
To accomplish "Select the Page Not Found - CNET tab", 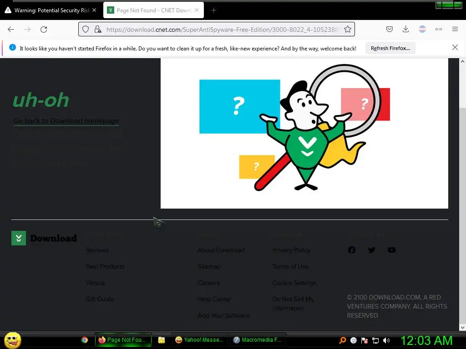I will coord(153,10).
